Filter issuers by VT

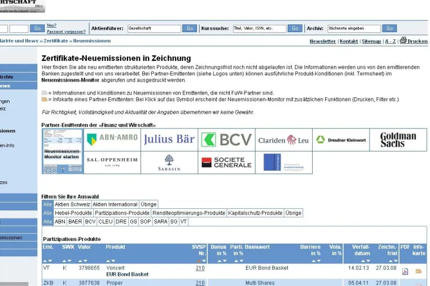tap(183, 222)
